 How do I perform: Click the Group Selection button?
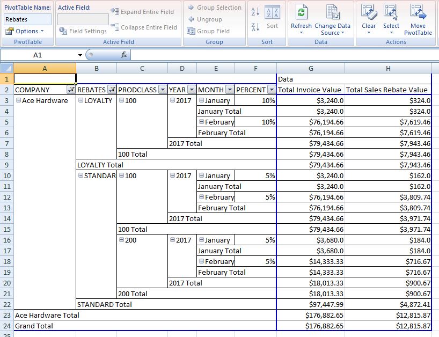[215, 8]
